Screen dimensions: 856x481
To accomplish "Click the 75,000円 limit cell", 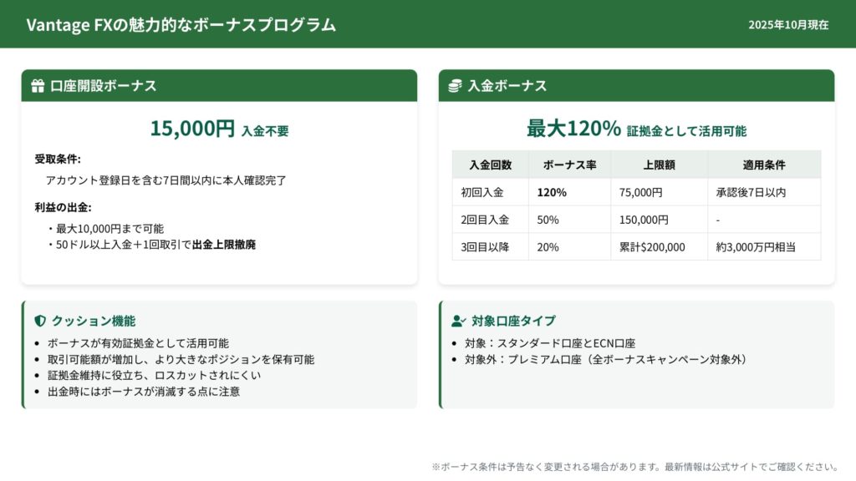I will (x=641, y=192).
